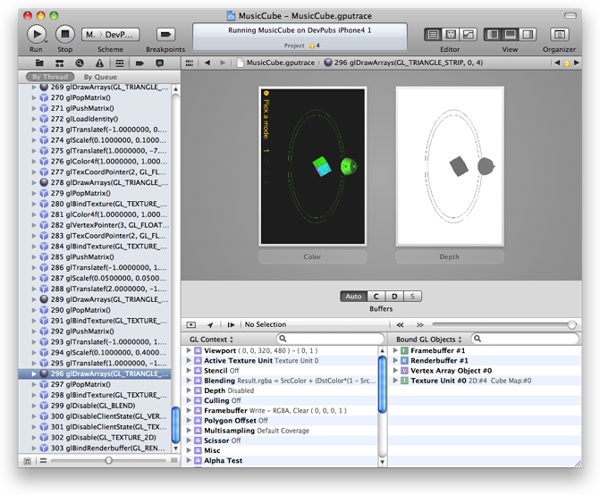Click the rewind double-arrow icon
The image size is (600, 495).
[399, 324]
